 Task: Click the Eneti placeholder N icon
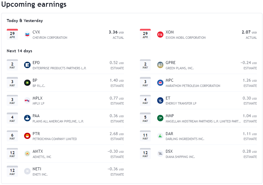coord(27,171)
